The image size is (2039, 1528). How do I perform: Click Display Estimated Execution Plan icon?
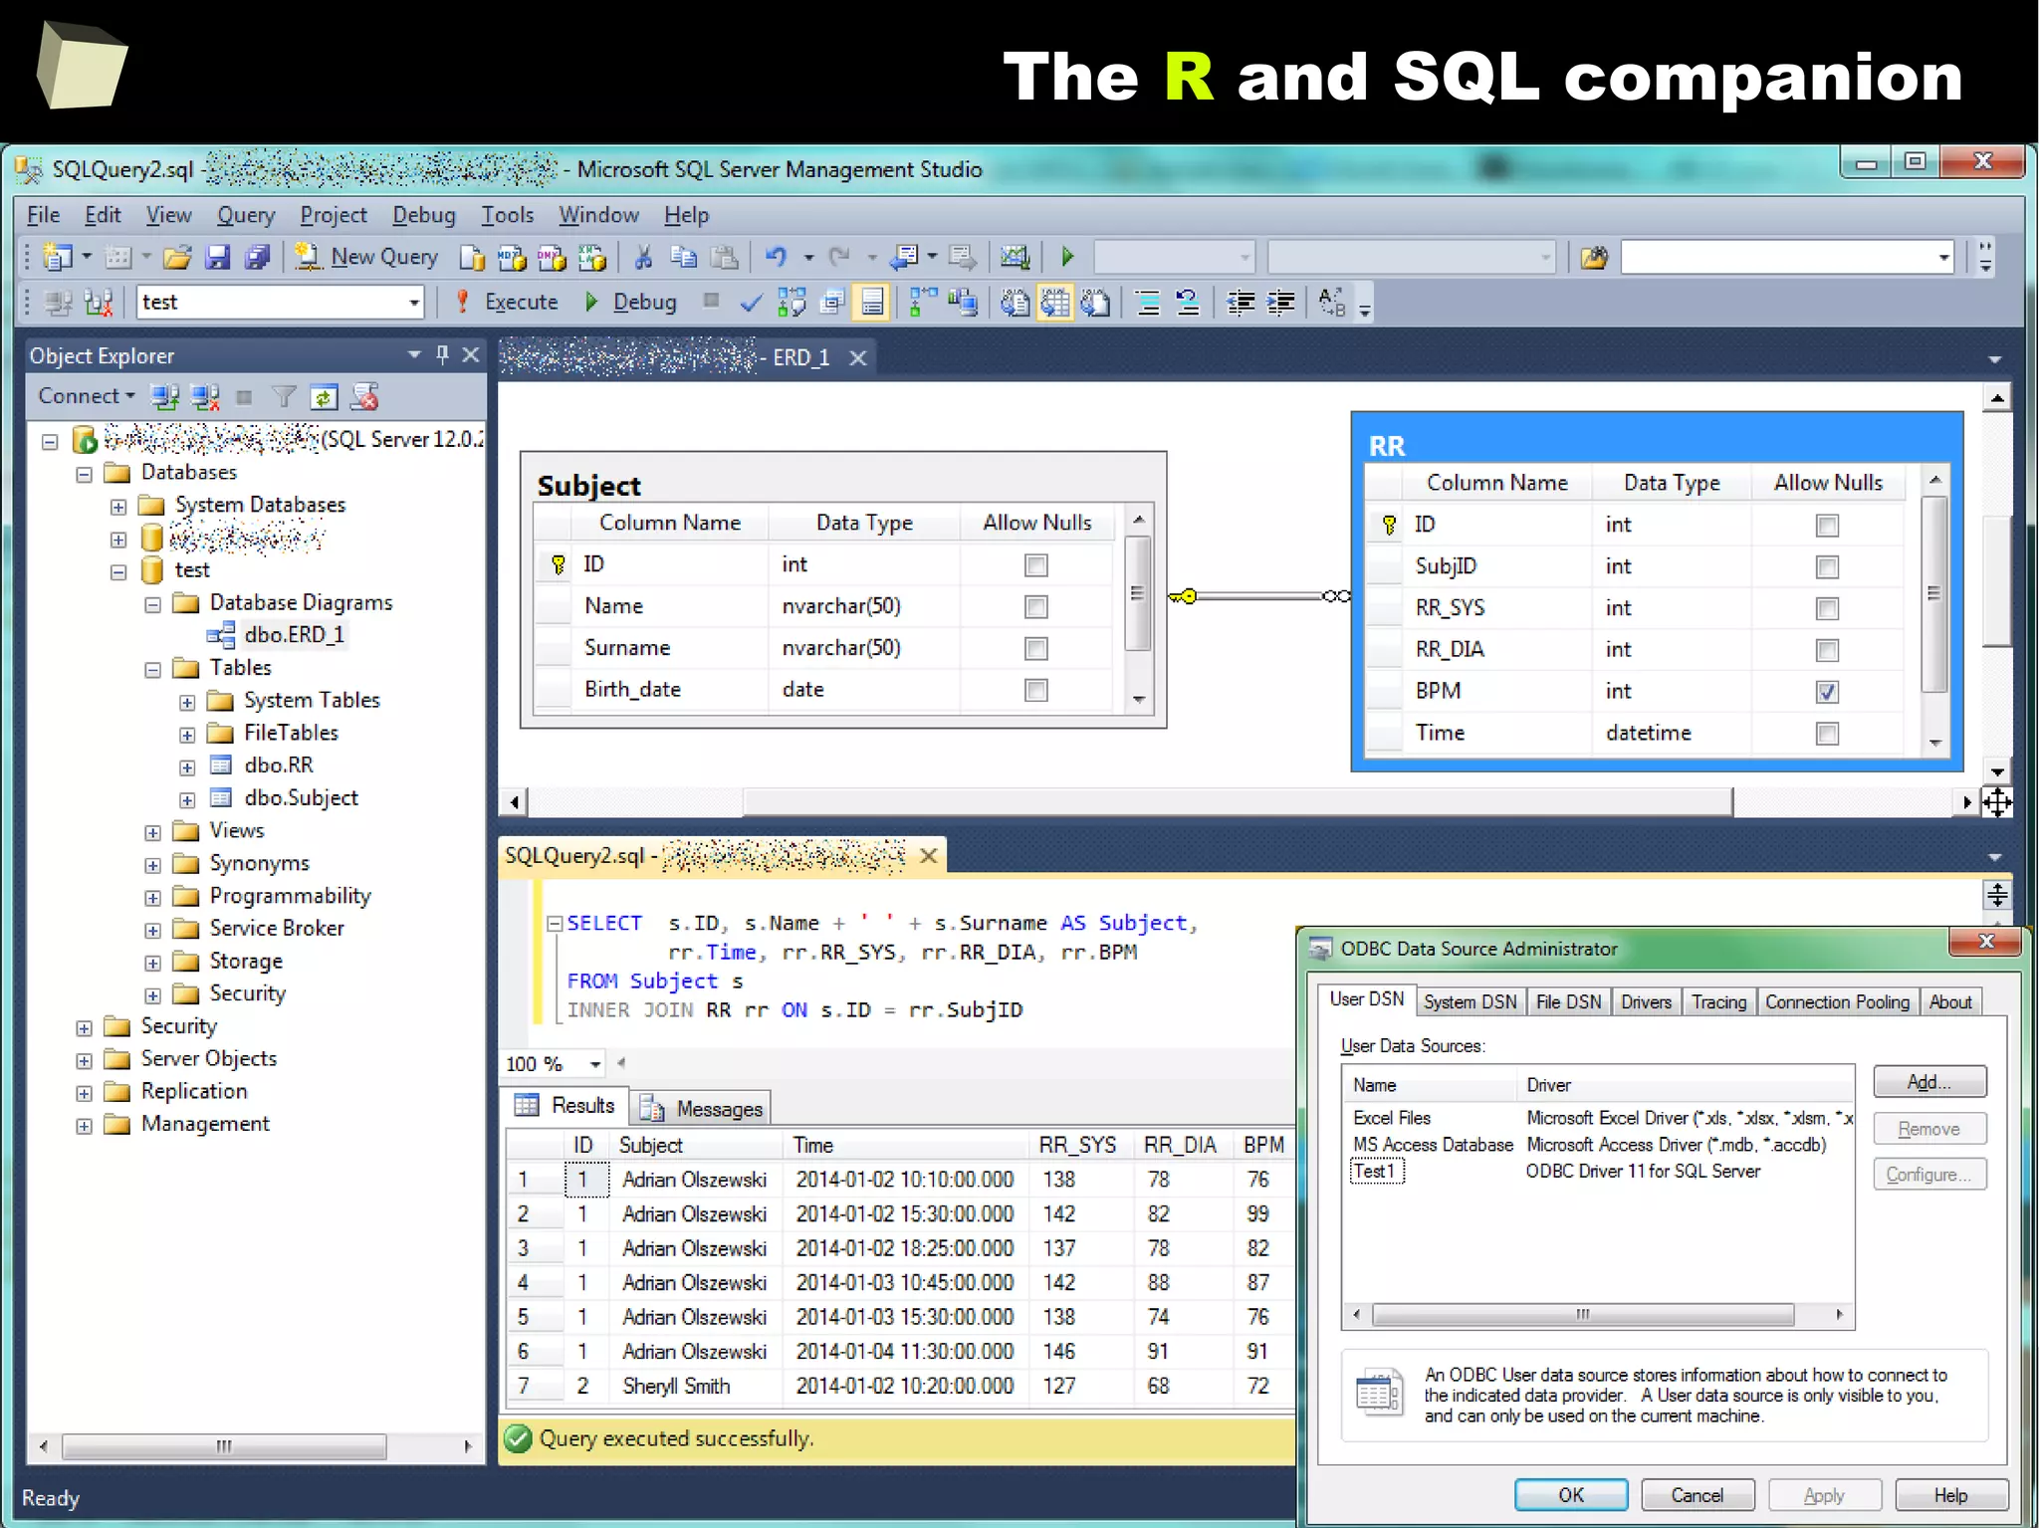pyautogui.click(x=792, y=303)
